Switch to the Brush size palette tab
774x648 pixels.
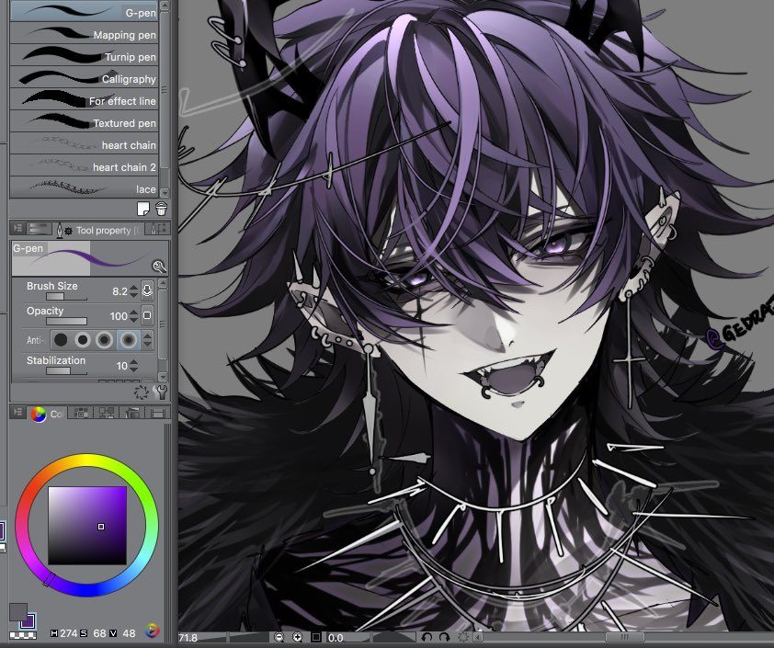coord(39,228)
